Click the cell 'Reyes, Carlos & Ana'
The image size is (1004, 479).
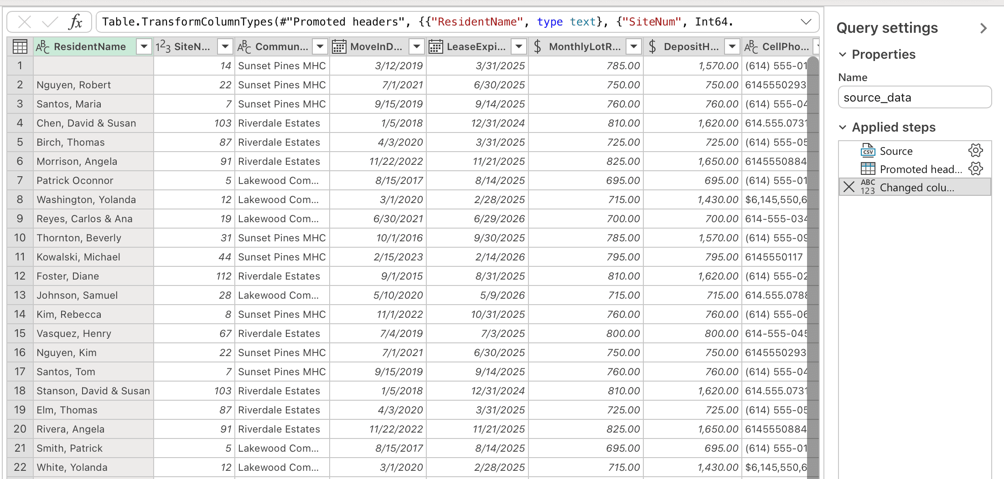93,219
